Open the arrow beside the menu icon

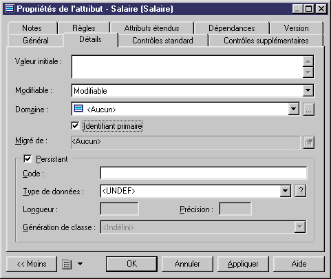click(80, 264)
